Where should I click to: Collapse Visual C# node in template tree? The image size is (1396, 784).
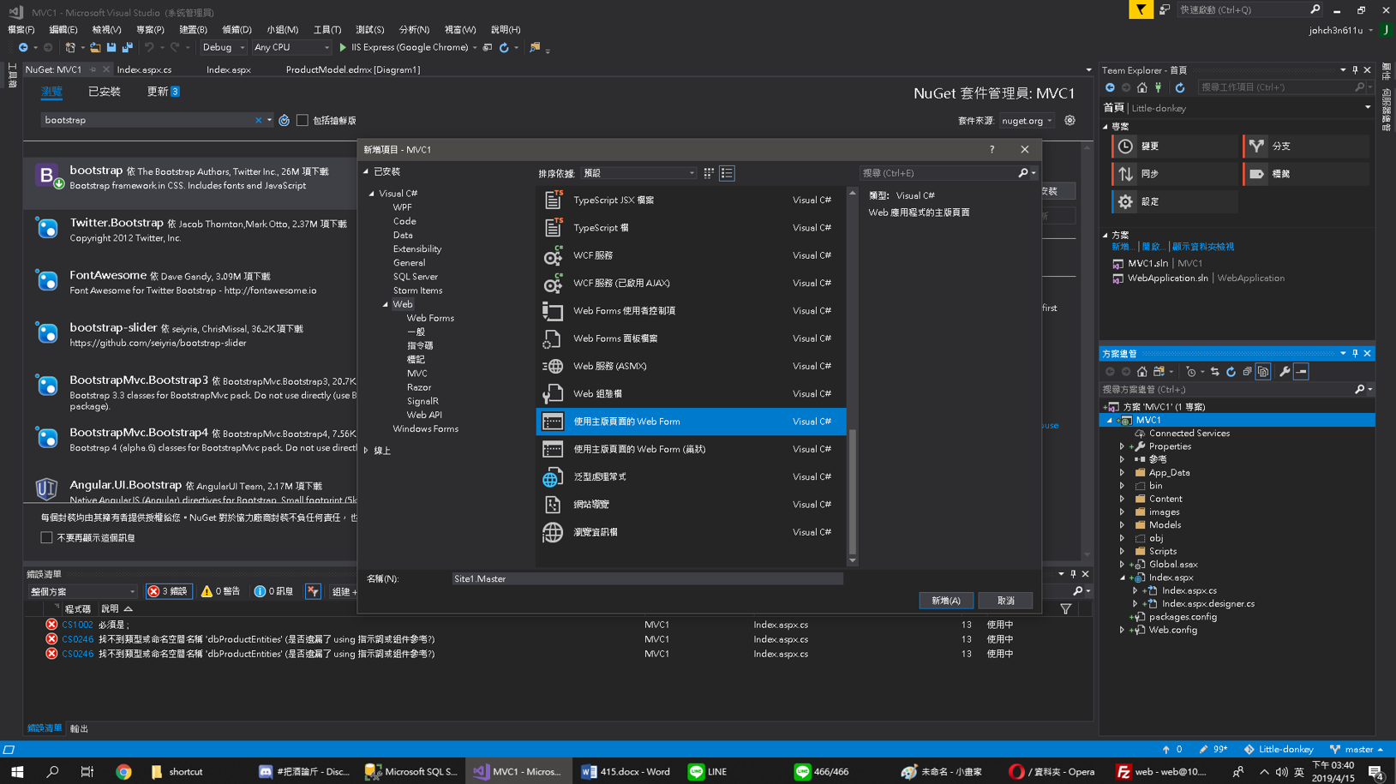click(372, 194)
